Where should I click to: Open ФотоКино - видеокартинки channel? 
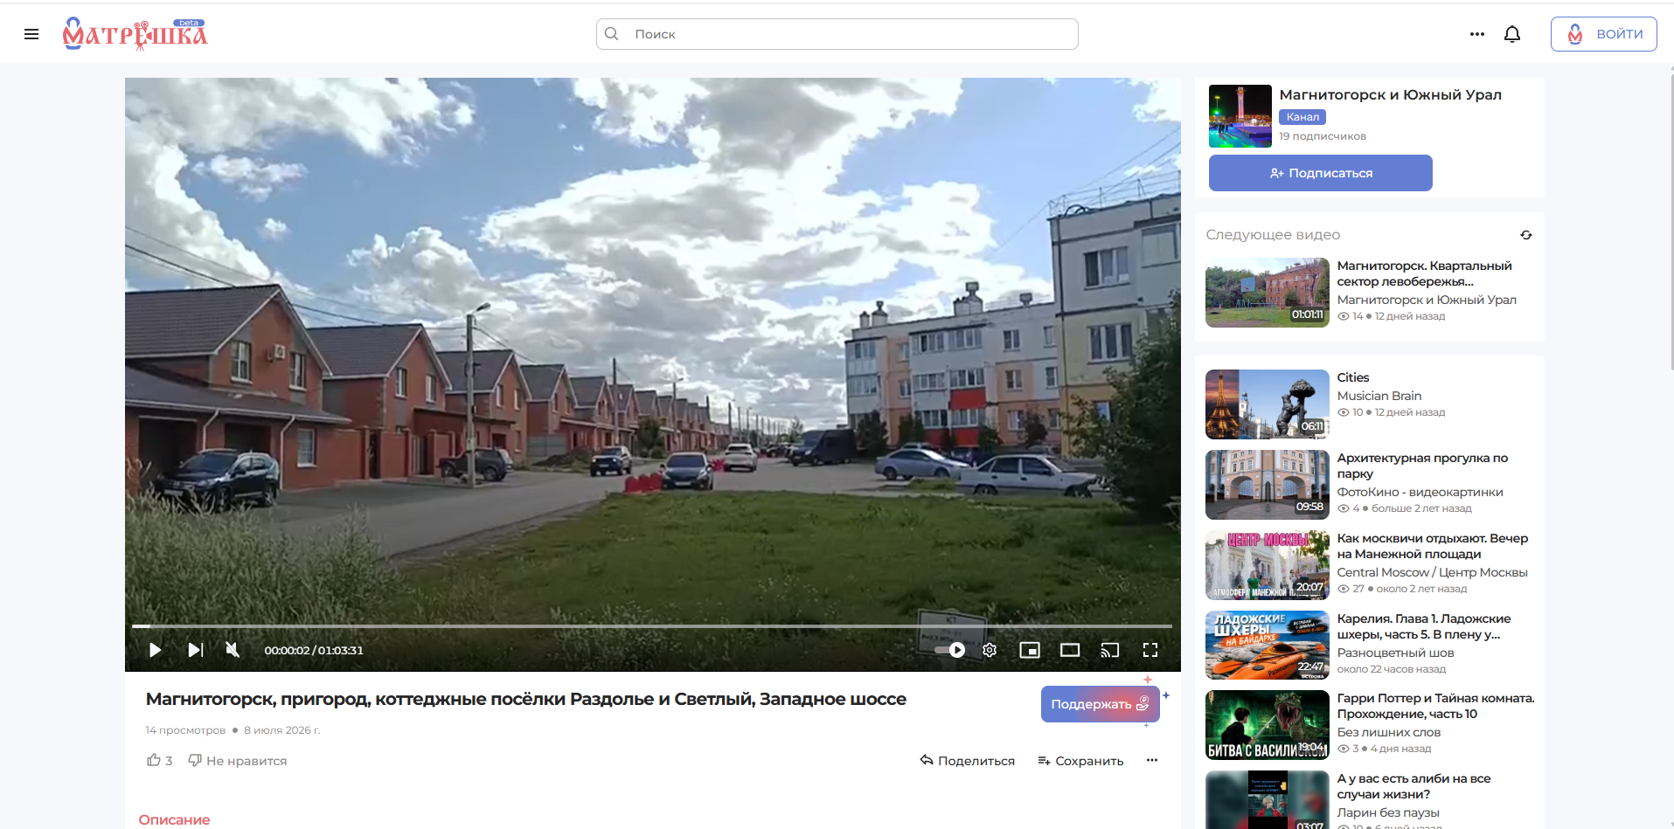coord(1420,492)
